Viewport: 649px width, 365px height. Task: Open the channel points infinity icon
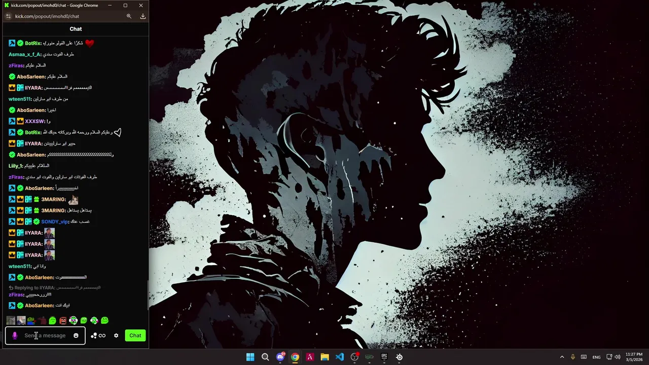[x=98, y=336]
